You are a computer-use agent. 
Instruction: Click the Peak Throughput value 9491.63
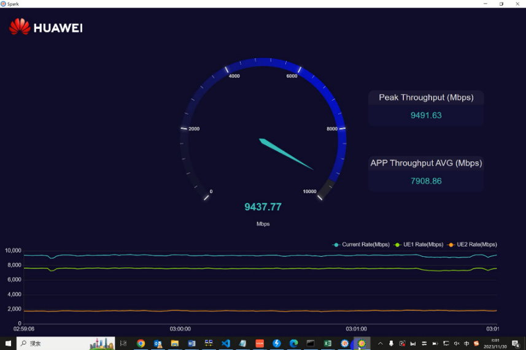(426, 115)
